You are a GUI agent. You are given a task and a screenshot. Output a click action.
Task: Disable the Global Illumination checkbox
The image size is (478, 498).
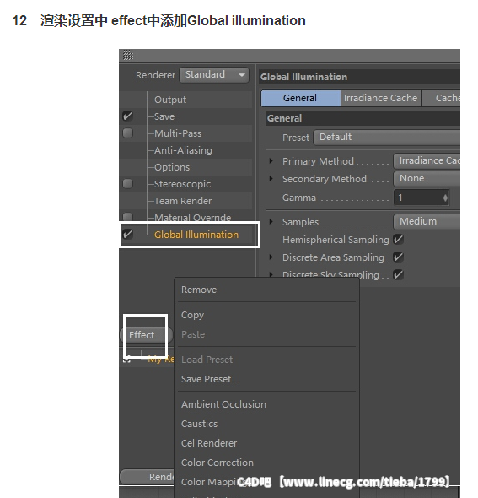coord(127,234)
